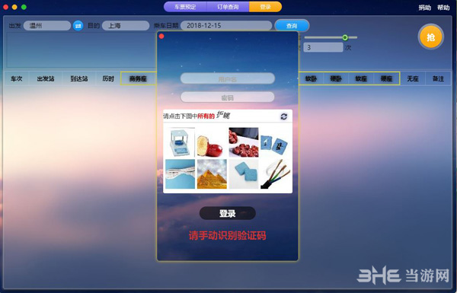Screen dimensions: 457x293
Task: Click the blue 查询 search button
Action: coord(292,26)
